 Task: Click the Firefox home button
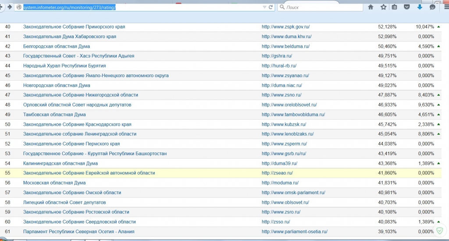[x=371, y=7]
